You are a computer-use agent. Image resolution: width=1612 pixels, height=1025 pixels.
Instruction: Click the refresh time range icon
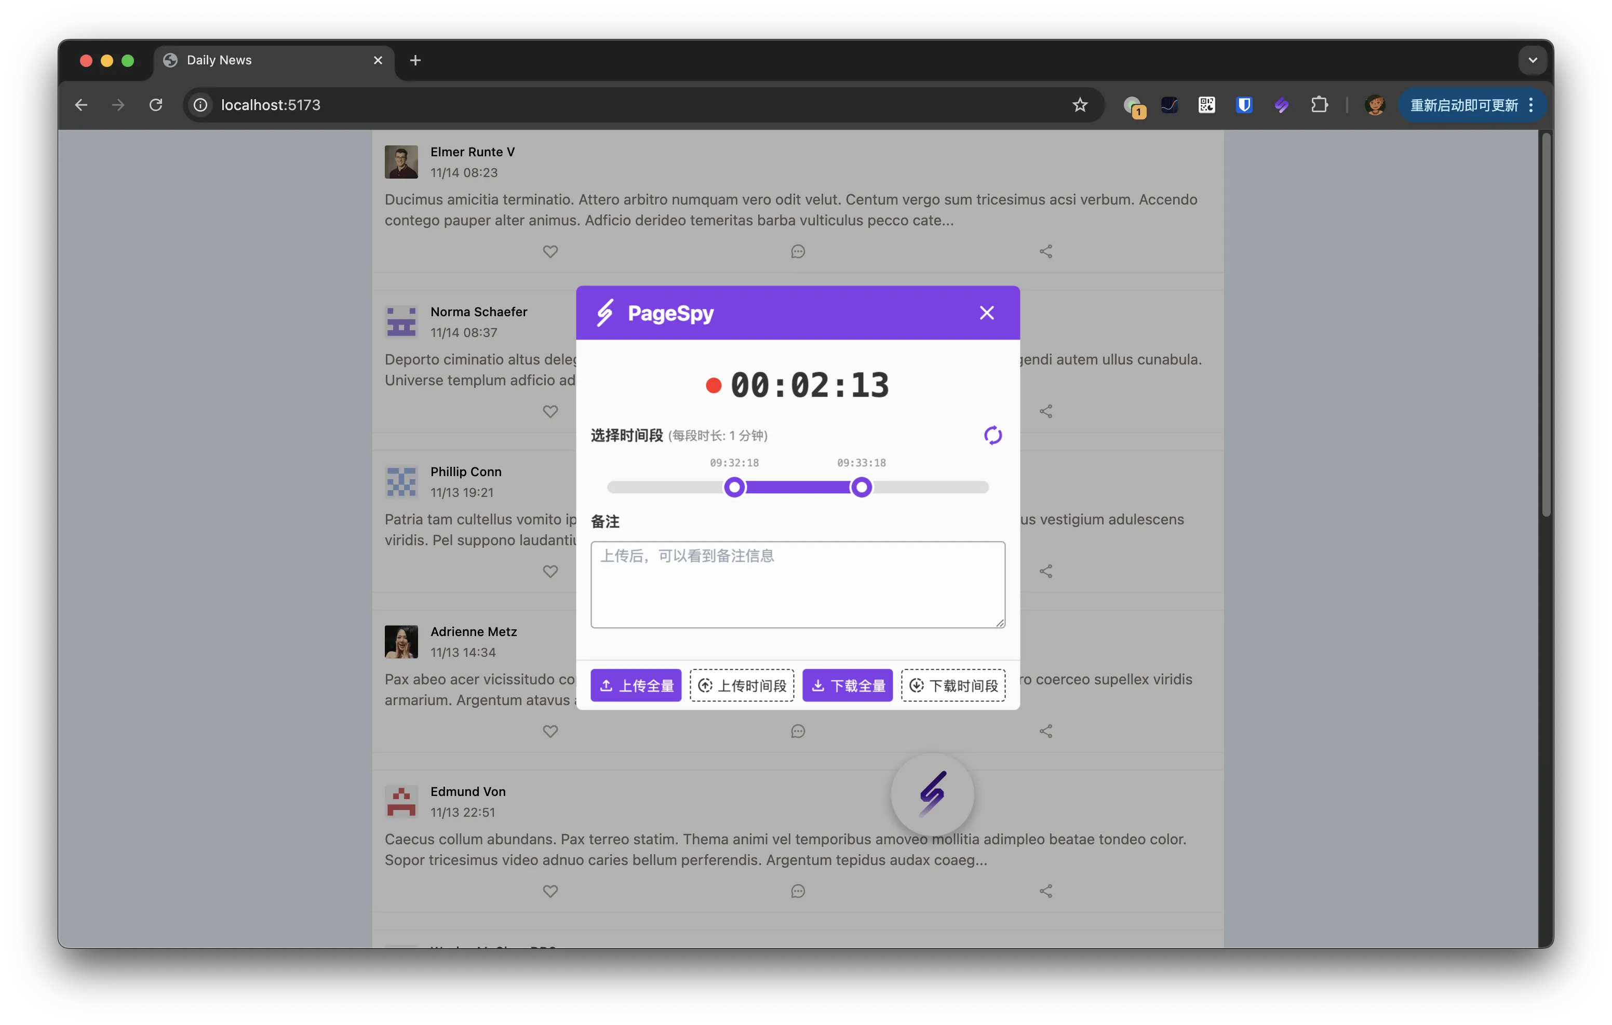pos(992,435)
